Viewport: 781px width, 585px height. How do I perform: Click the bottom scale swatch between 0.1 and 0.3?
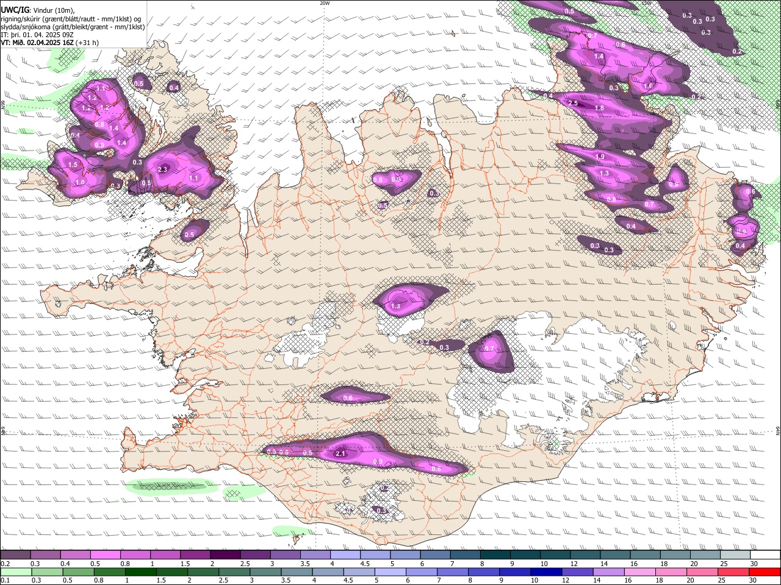click(16, 572)
